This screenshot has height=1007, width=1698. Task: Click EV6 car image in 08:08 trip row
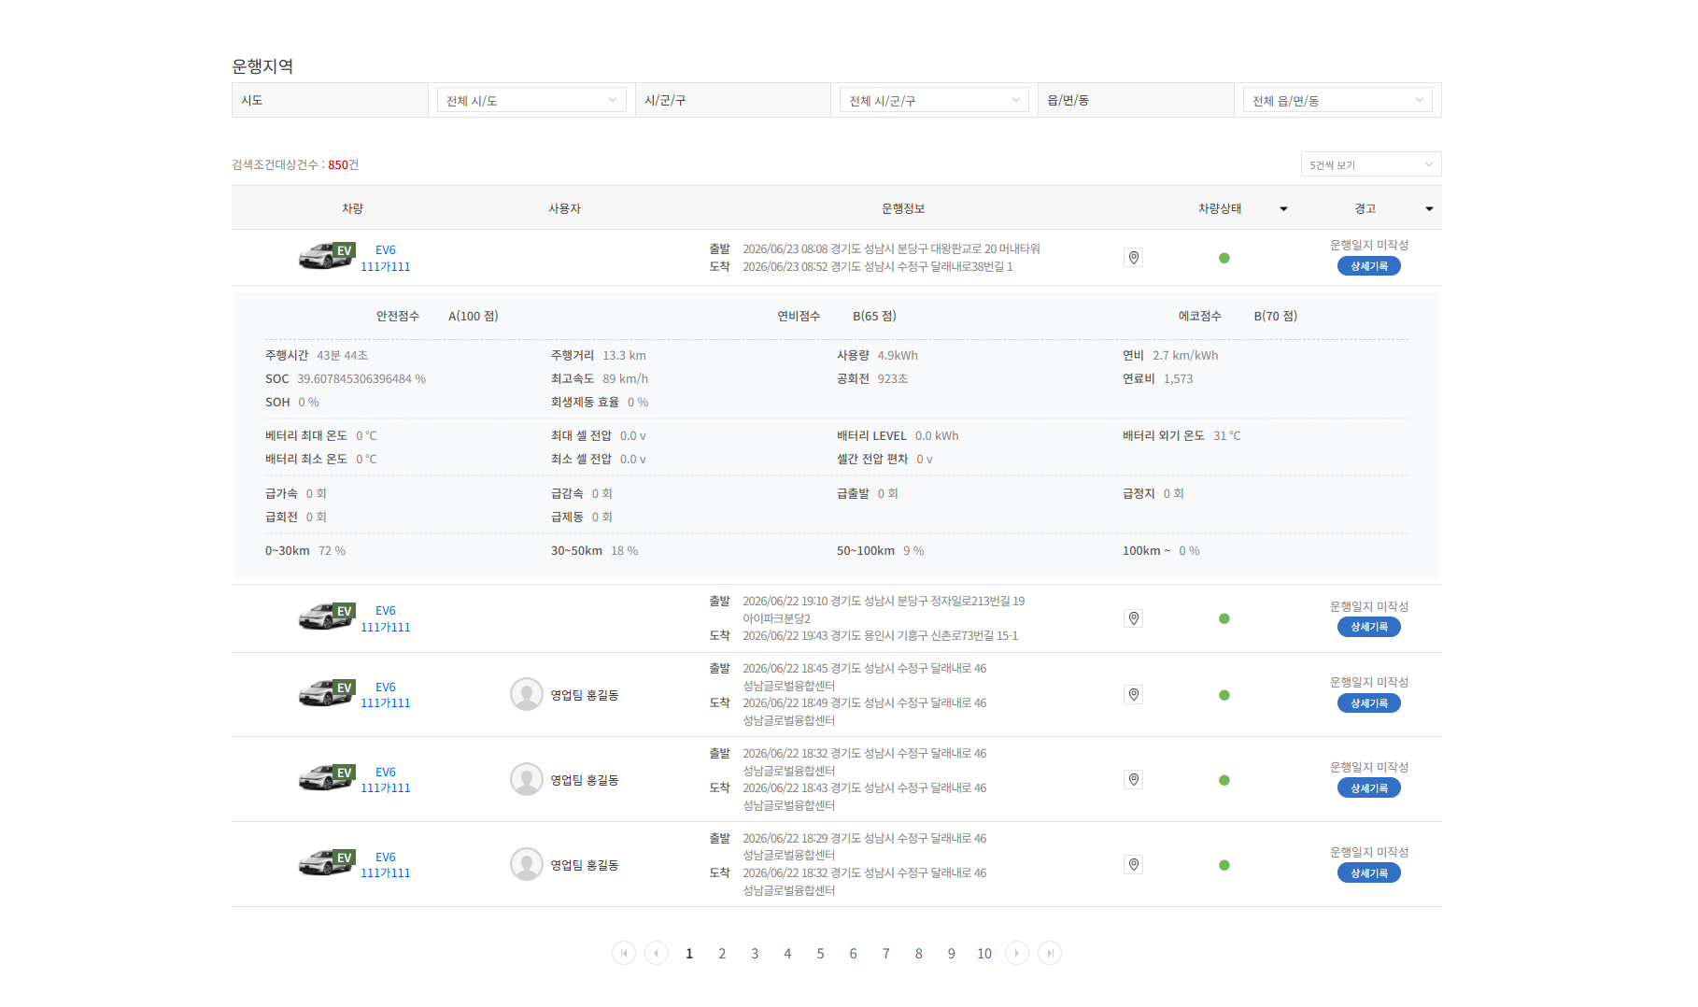point(326,255)
